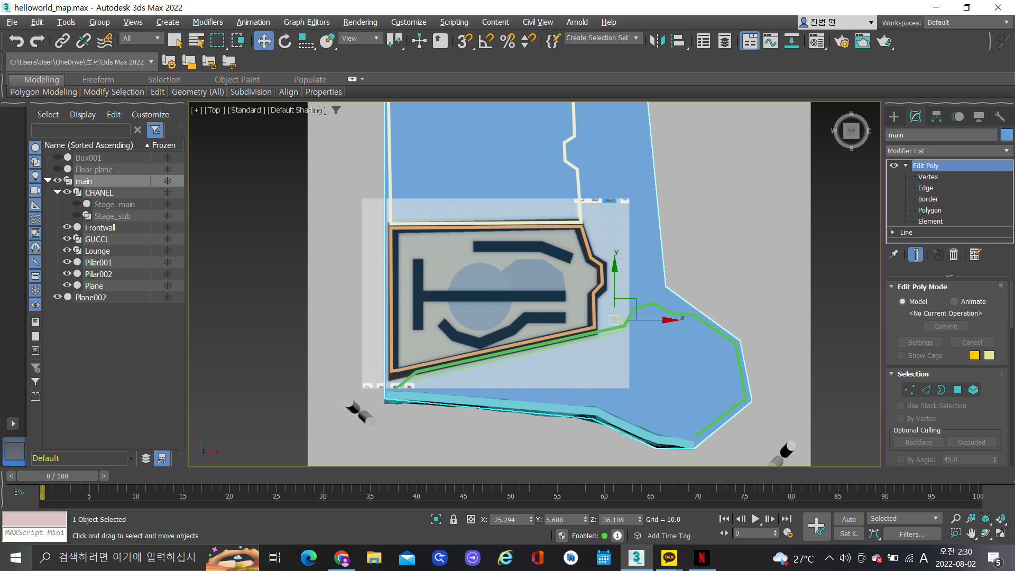The width and height of the screenshot is (1015, 571).
Task: Select the Rotate tool in main toolbar
Action: tap(285, 41)
